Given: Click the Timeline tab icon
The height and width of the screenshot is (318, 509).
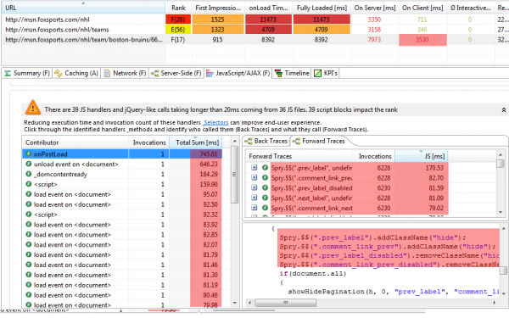Looking at the screenshot, I should (278, 73).
